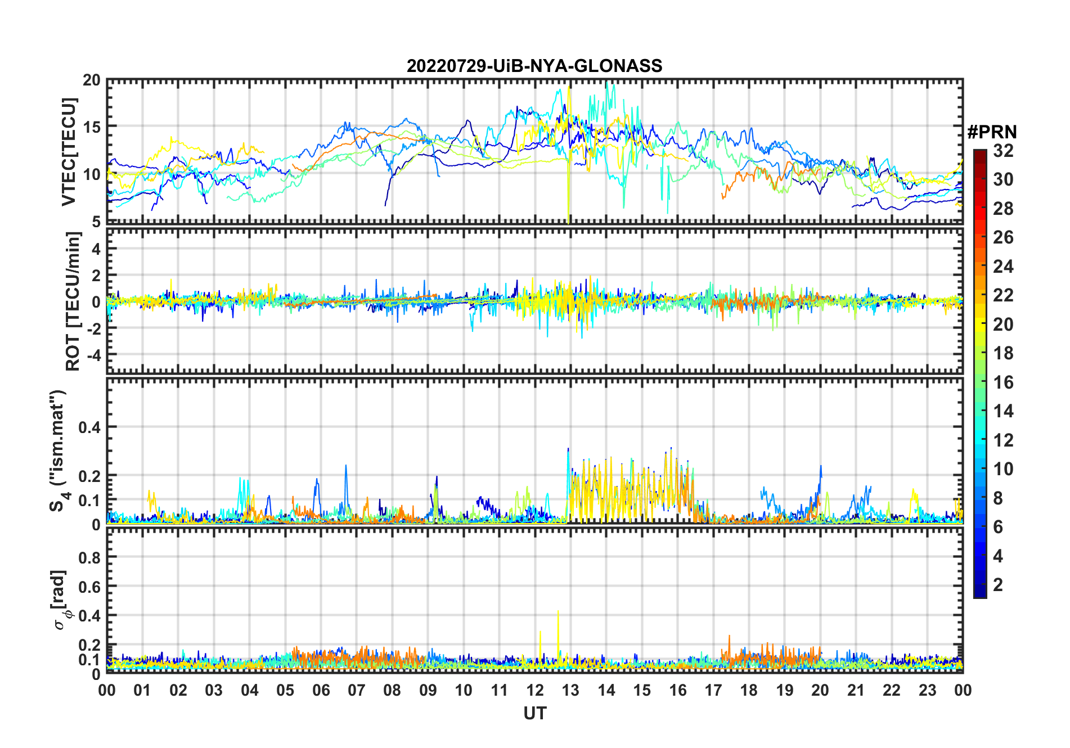Click colorbar tick label 8
The width and height of the screenshot is (1070, 748).
click(x=998, y=498)
